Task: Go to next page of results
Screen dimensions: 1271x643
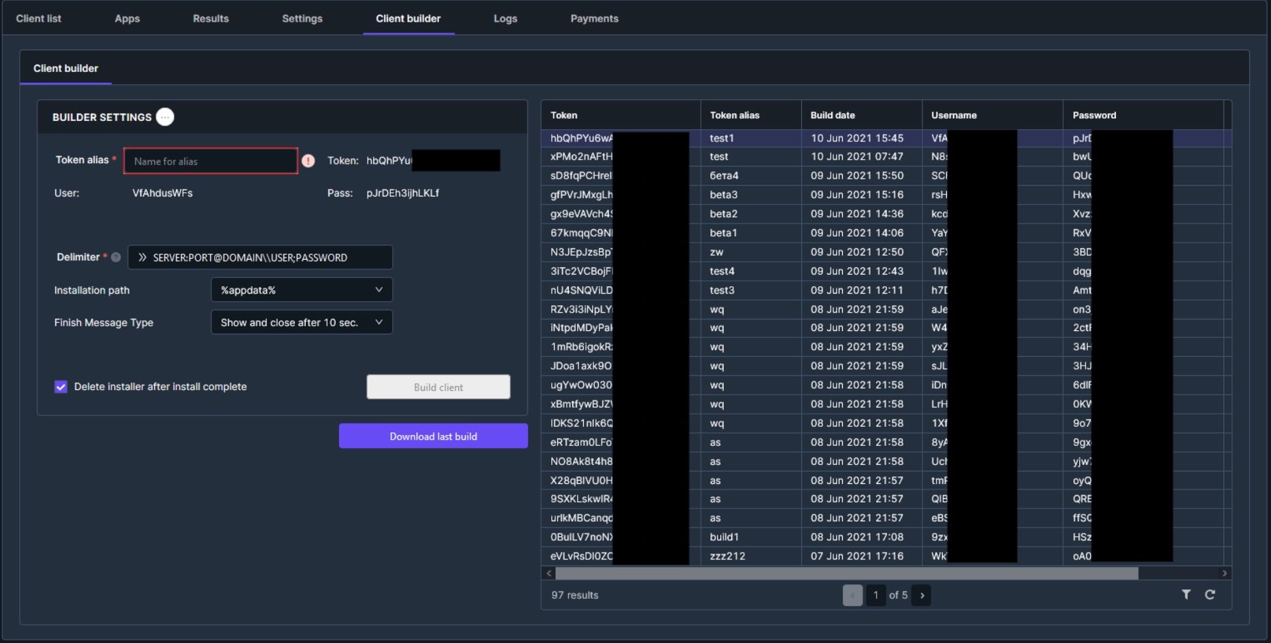Action: tap(922, 595)
